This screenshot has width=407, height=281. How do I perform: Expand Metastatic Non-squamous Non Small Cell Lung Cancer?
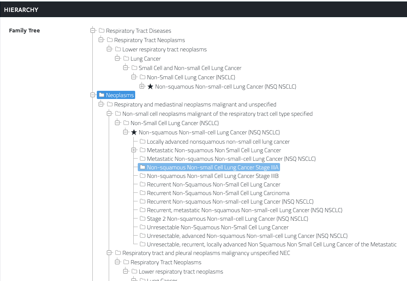(134, 150)
